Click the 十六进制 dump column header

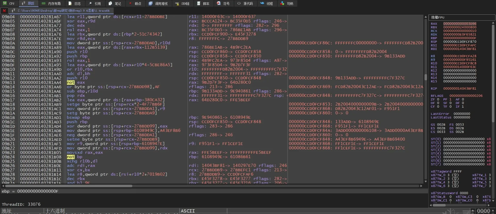[x=112, y=211]
